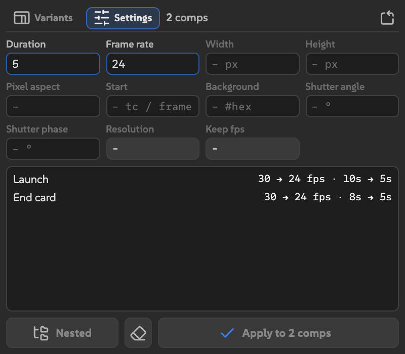Image resolution: width=405 pixels, height=354 pixels.
Task: Click the Pixel aspect input field
Action: [x=53, y=106]
